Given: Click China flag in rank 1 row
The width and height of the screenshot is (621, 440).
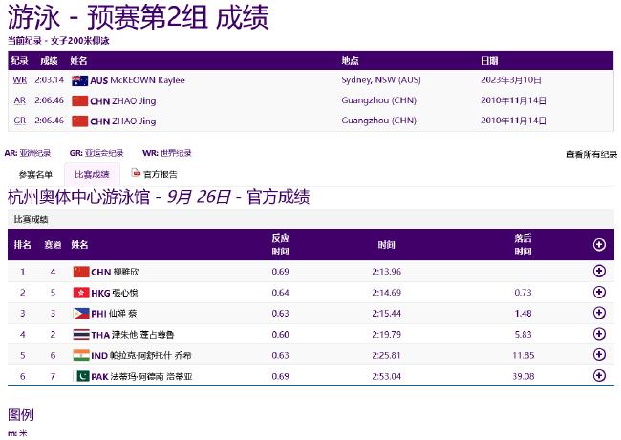Looking at the screenshot, I should [x=81, y=272].
